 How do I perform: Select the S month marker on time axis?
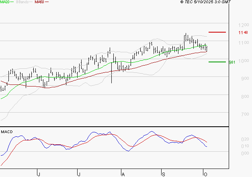tap(163, 174)
